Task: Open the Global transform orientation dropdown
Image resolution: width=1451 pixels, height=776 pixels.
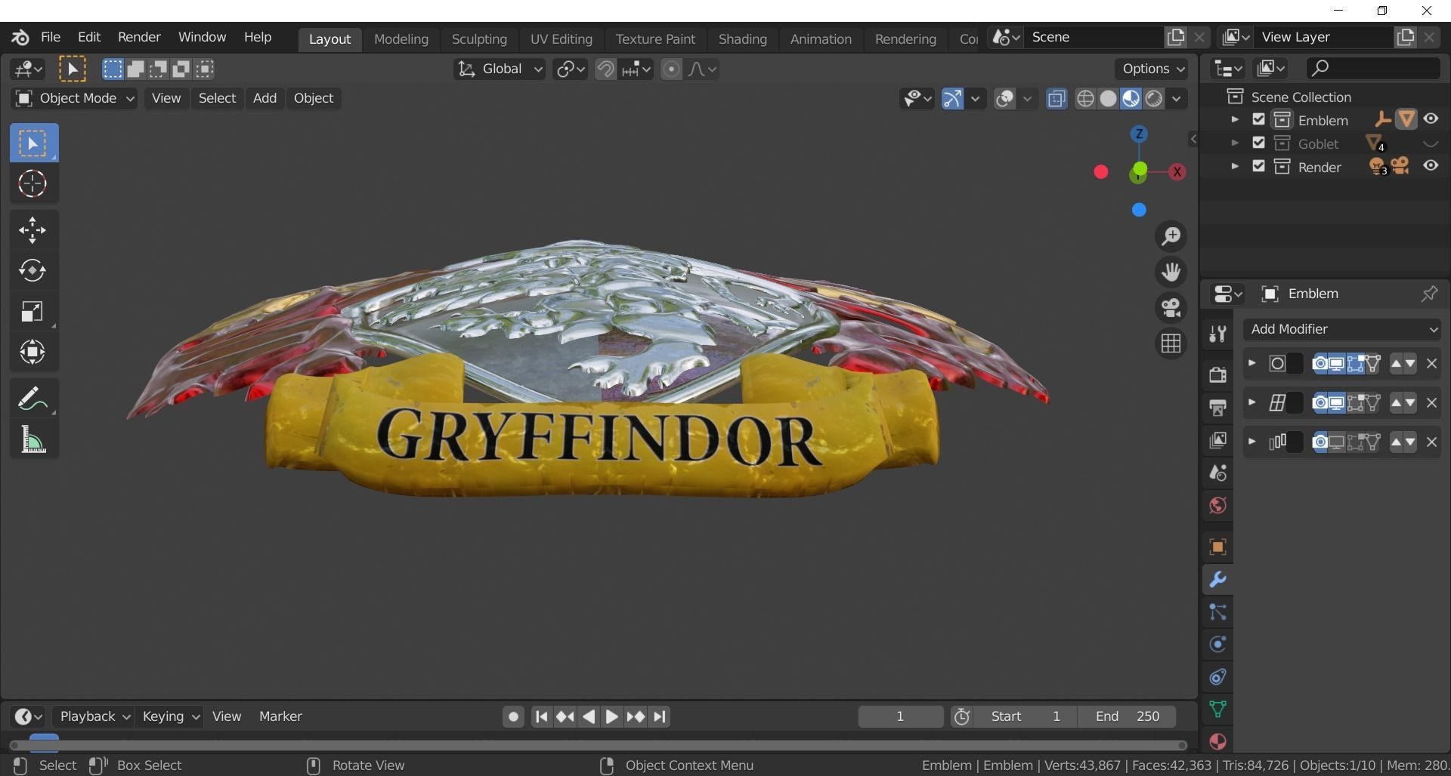Action: tap(500, 69)
